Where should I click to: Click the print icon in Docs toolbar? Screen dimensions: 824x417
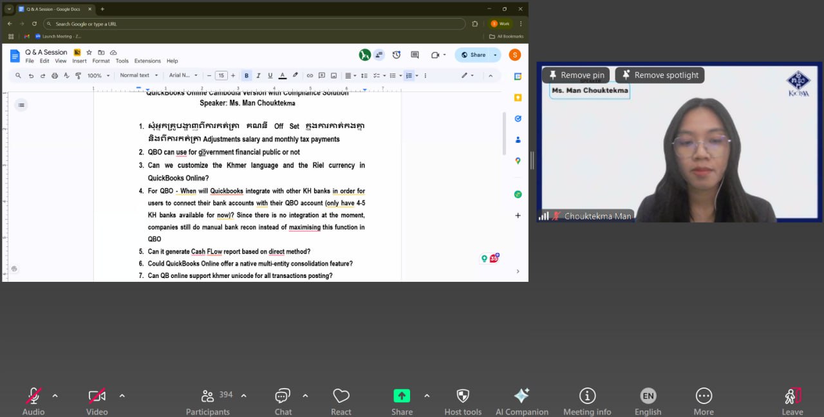pyautogui.click(x=54, y=75)
